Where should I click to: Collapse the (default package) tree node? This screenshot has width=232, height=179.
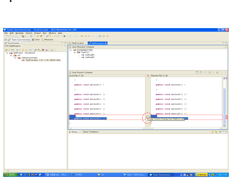[x=15, y=58]
